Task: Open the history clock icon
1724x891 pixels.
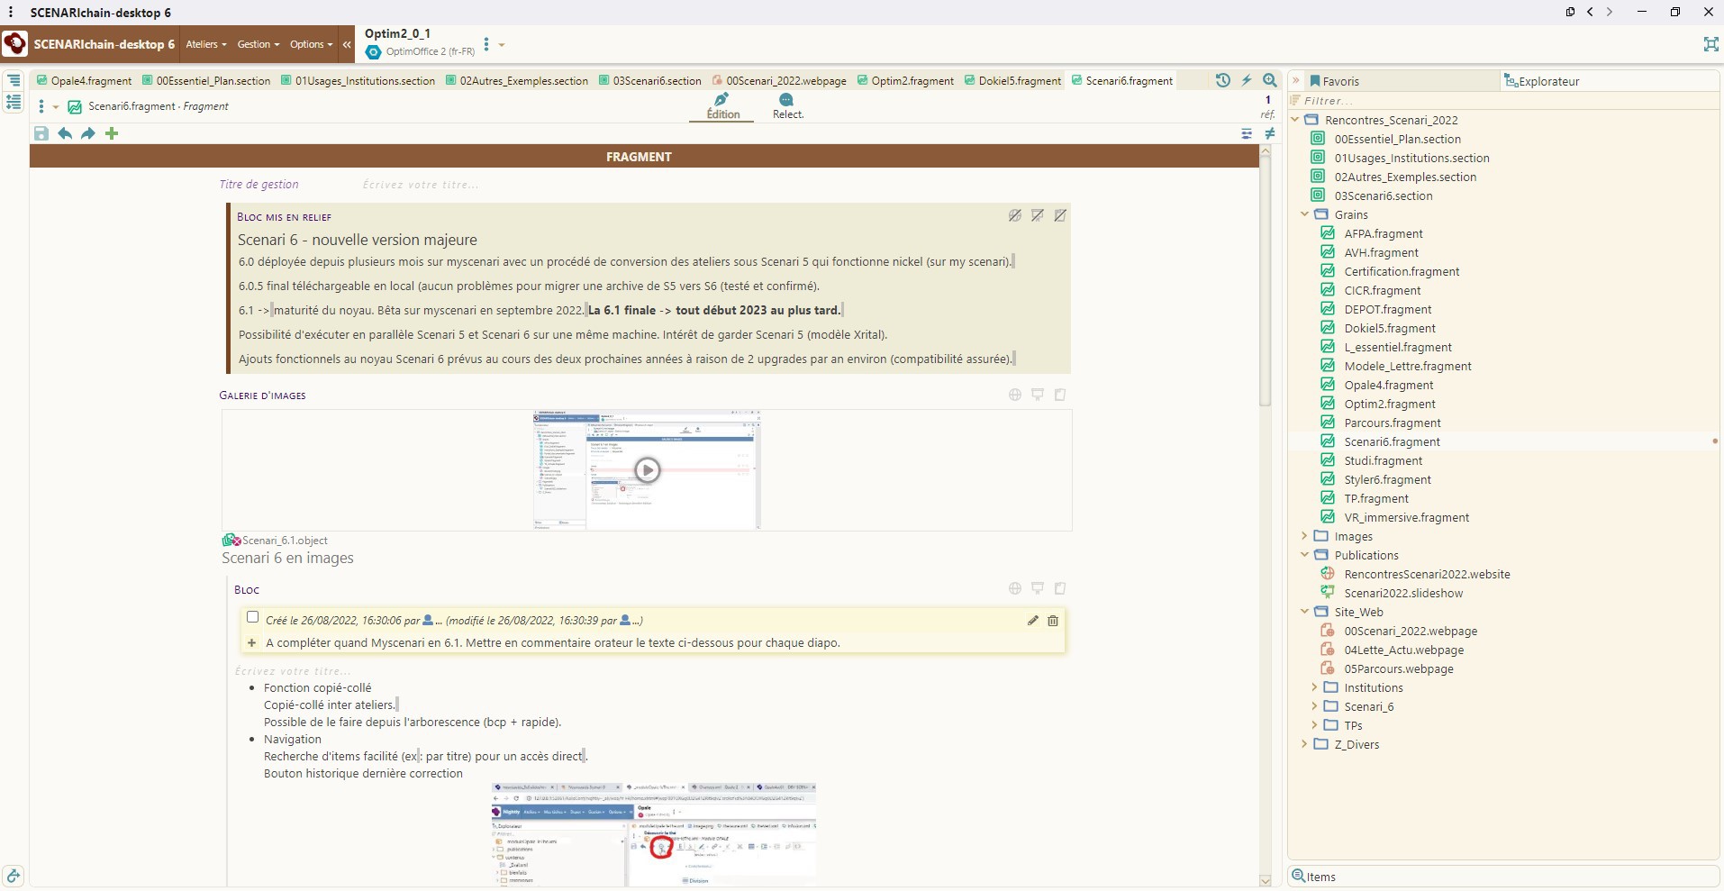Action: point(1222,80)
